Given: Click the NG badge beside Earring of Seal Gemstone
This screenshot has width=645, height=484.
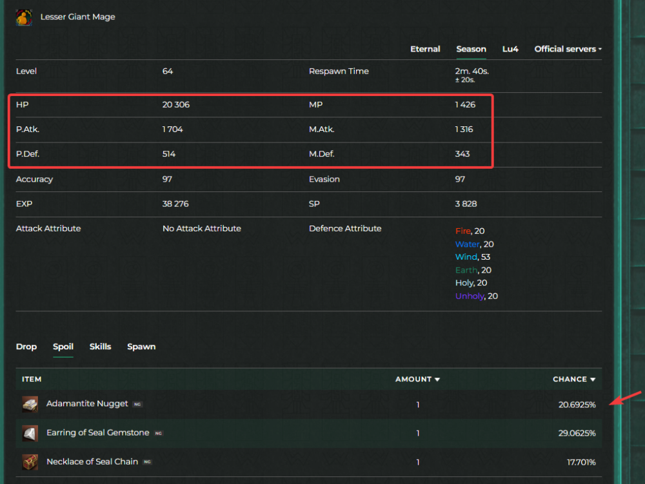Looking at the screenshot, I should click(x=159, y=433).
